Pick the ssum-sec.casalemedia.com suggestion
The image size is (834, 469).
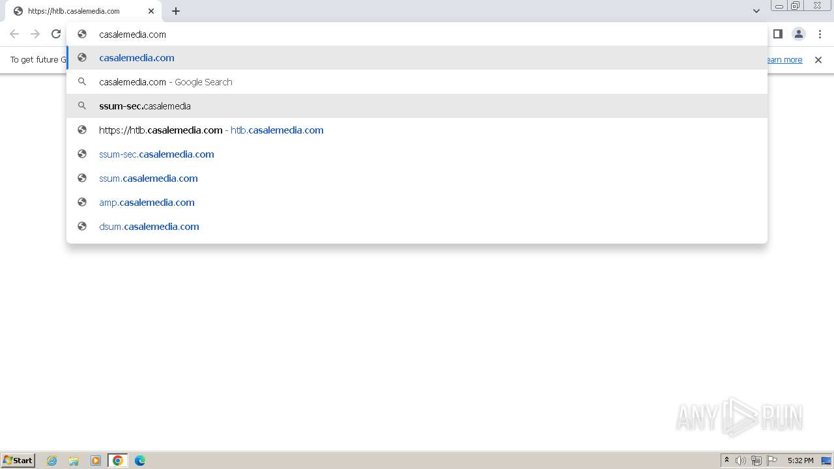[417, 154]
